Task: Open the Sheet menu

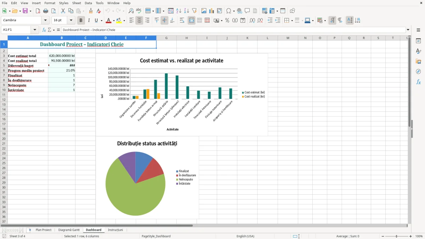Action: [x=76, y=3]
